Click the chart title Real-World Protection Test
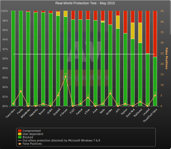 pyautogui.click(x=85, y=3)
